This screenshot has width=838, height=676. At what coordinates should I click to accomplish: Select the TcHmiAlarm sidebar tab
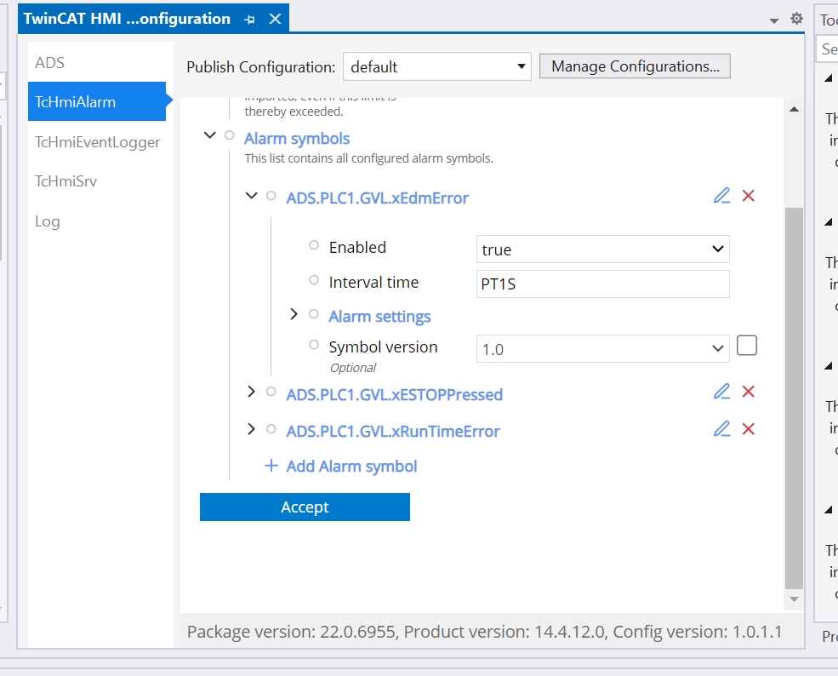tap(97, 101)
